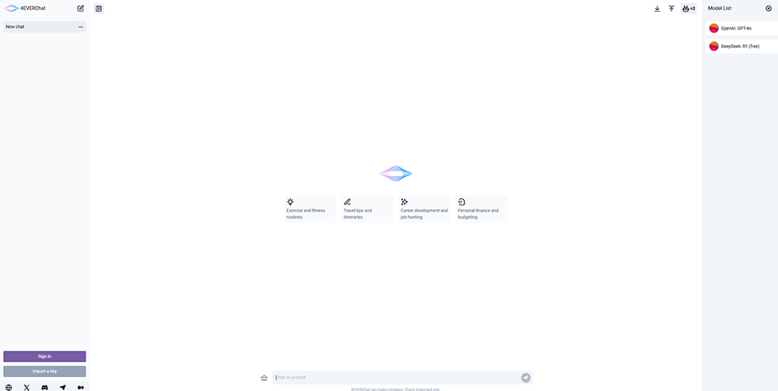Open the X social icon
Screen dimensions: 778x391
click(x=26, y=388)
